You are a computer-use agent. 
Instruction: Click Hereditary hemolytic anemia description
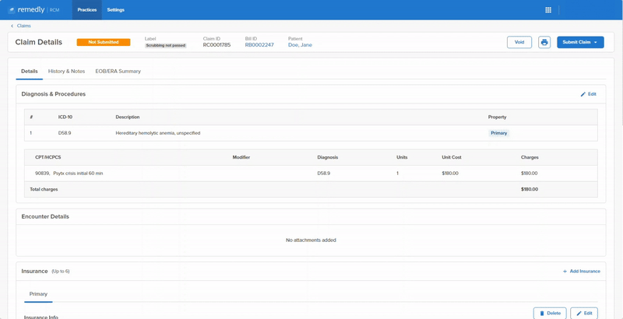[158, 133]
